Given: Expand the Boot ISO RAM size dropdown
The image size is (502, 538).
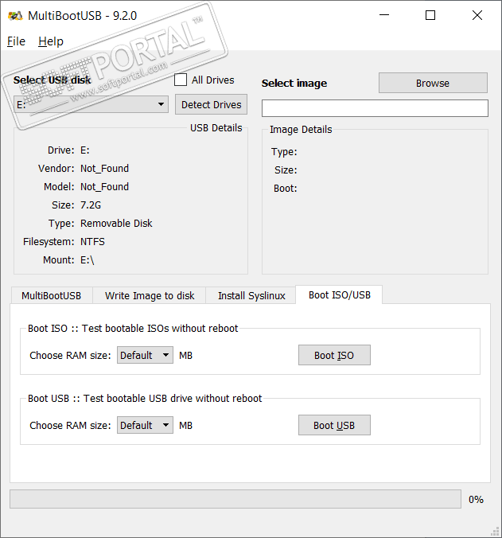Looking at the screenshot, I should click(145, 355).
